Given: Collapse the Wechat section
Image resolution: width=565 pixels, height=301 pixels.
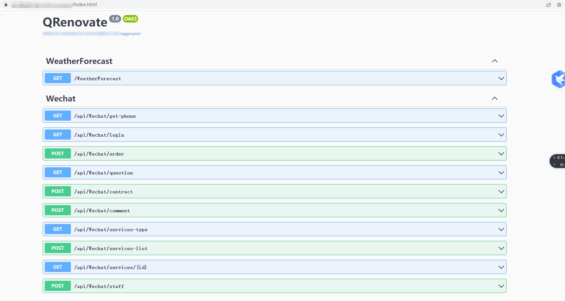Looking at the screenshot, I should click(x=495, y=98).
